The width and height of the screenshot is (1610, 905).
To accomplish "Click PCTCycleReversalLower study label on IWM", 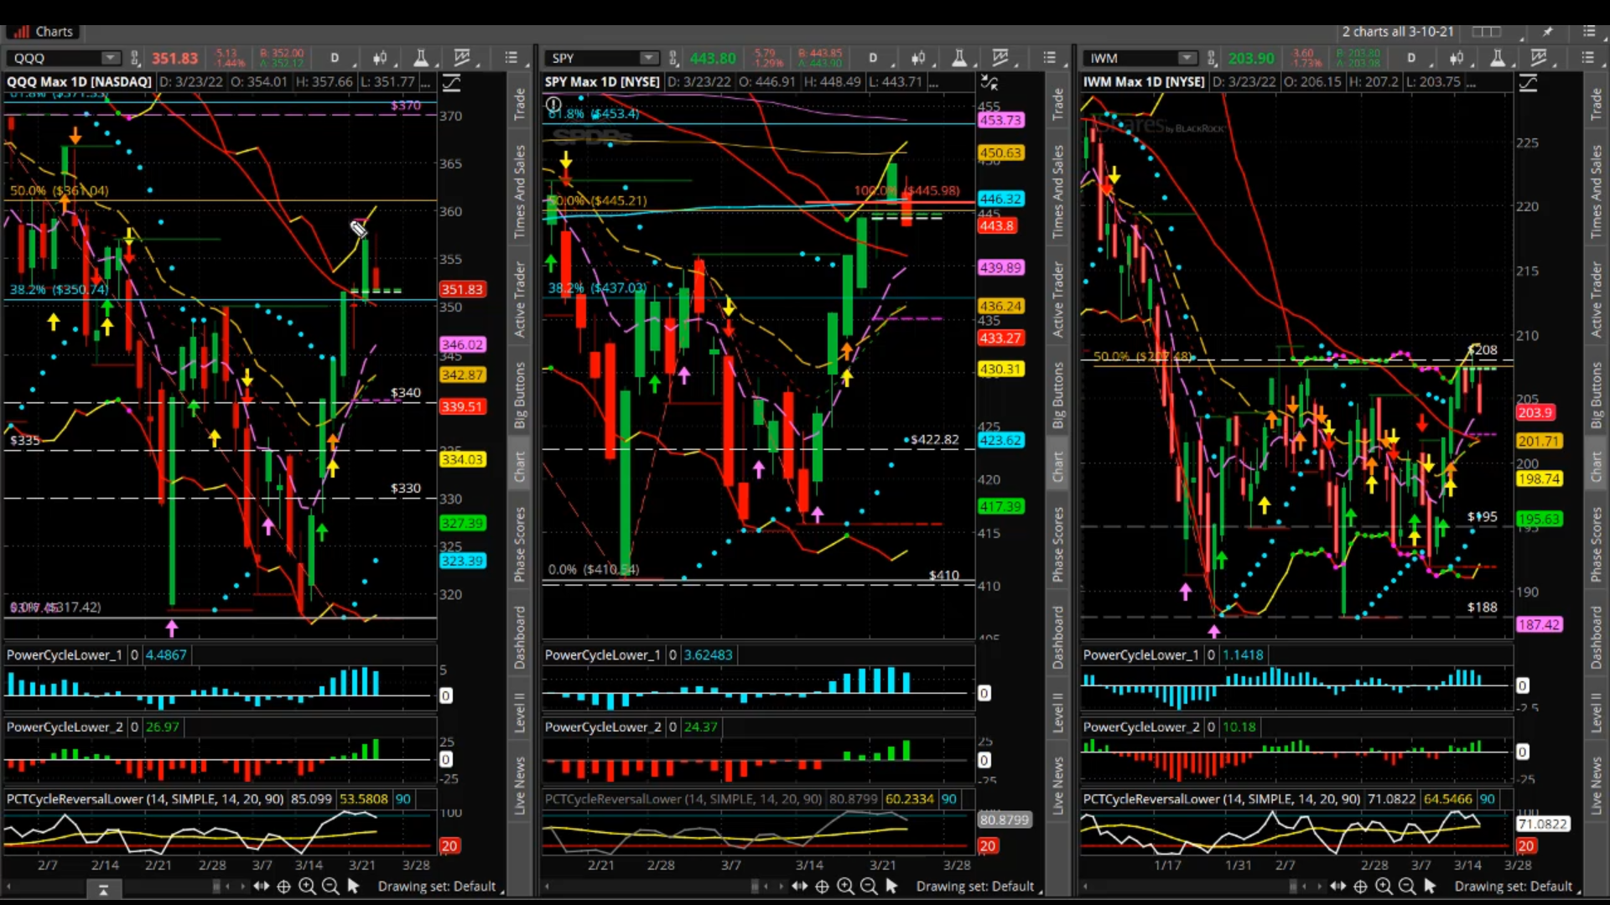I will click(x=1222, y=799).
